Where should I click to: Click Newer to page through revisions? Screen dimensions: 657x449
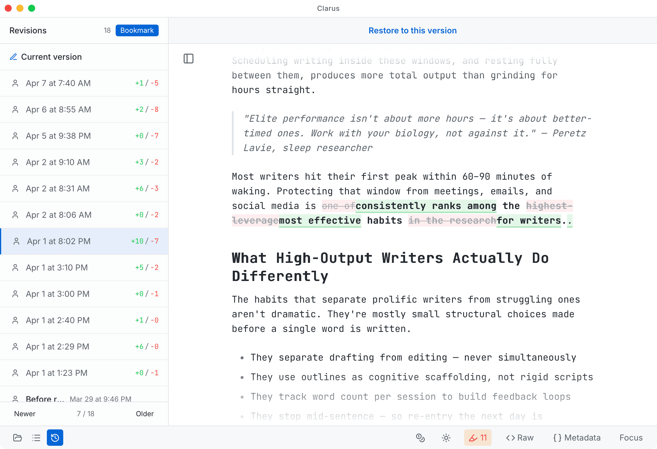(25, 414)
